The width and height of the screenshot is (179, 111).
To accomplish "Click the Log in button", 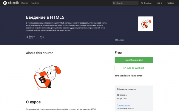I will click(159, 3).
